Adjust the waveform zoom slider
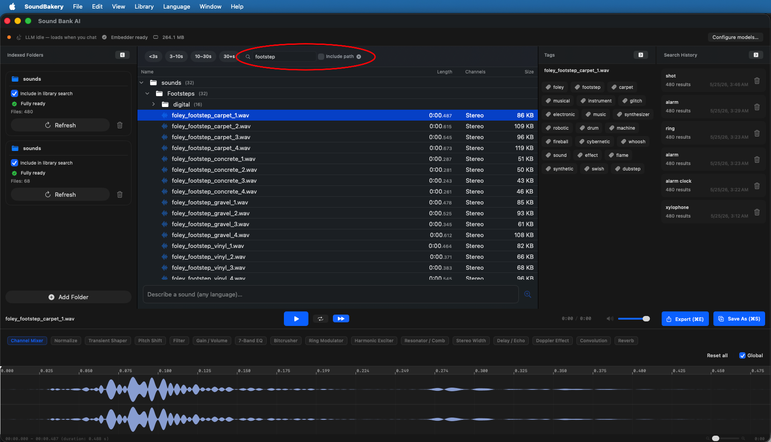The width and height of the screenshot is (771, 442). 726,438
